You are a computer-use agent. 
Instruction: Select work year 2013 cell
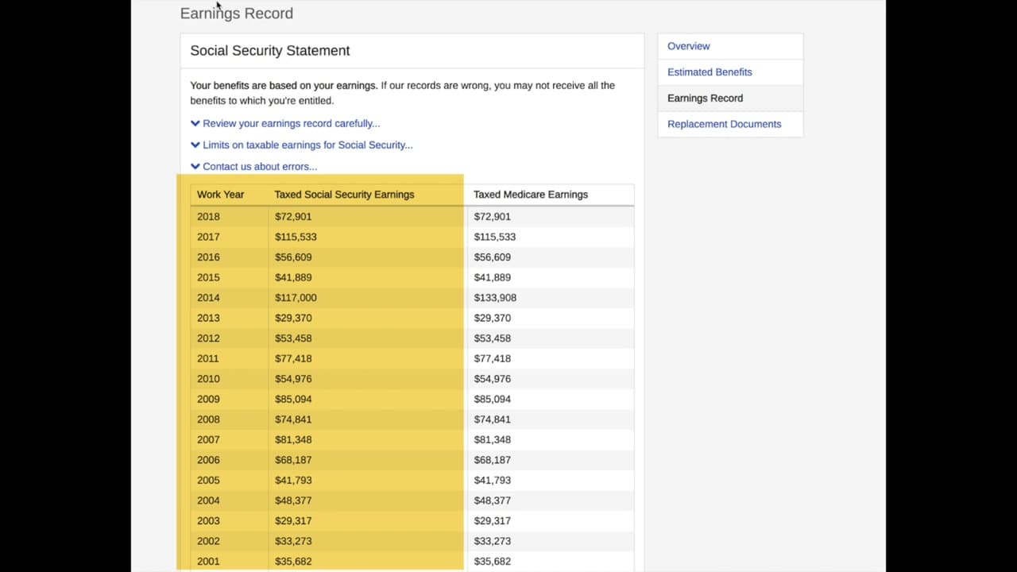tap(208, 318)
